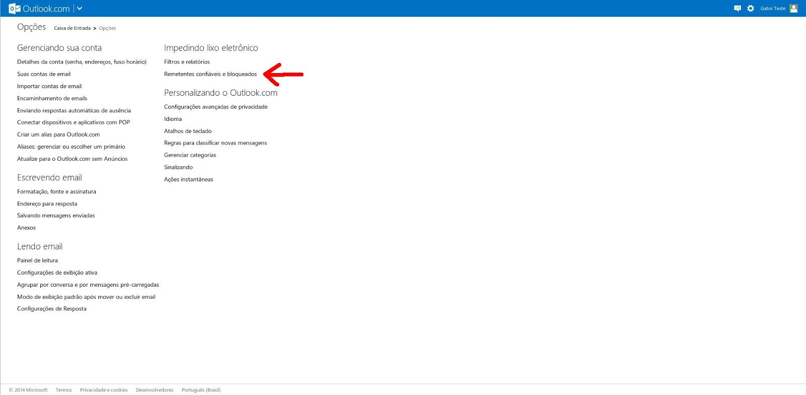
Task: Open Agrupar por conversa option
Action: (88, 285)
